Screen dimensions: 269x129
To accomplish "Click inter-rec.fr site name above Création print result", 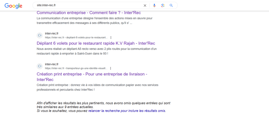I will [x=52, y=64].
